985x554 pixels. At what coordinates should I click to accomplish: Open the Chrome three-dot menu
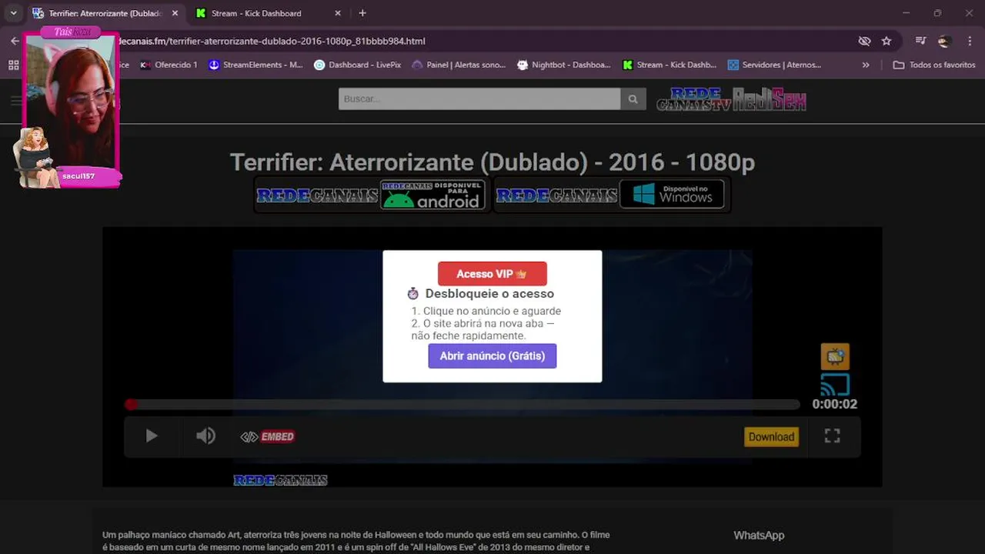point(970,41)
